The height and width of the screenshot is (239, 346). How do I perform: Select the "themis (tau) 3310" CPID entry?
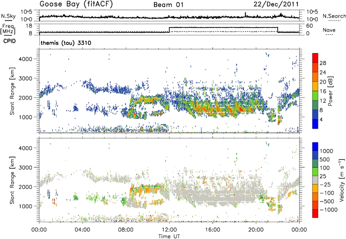point(66,43)
